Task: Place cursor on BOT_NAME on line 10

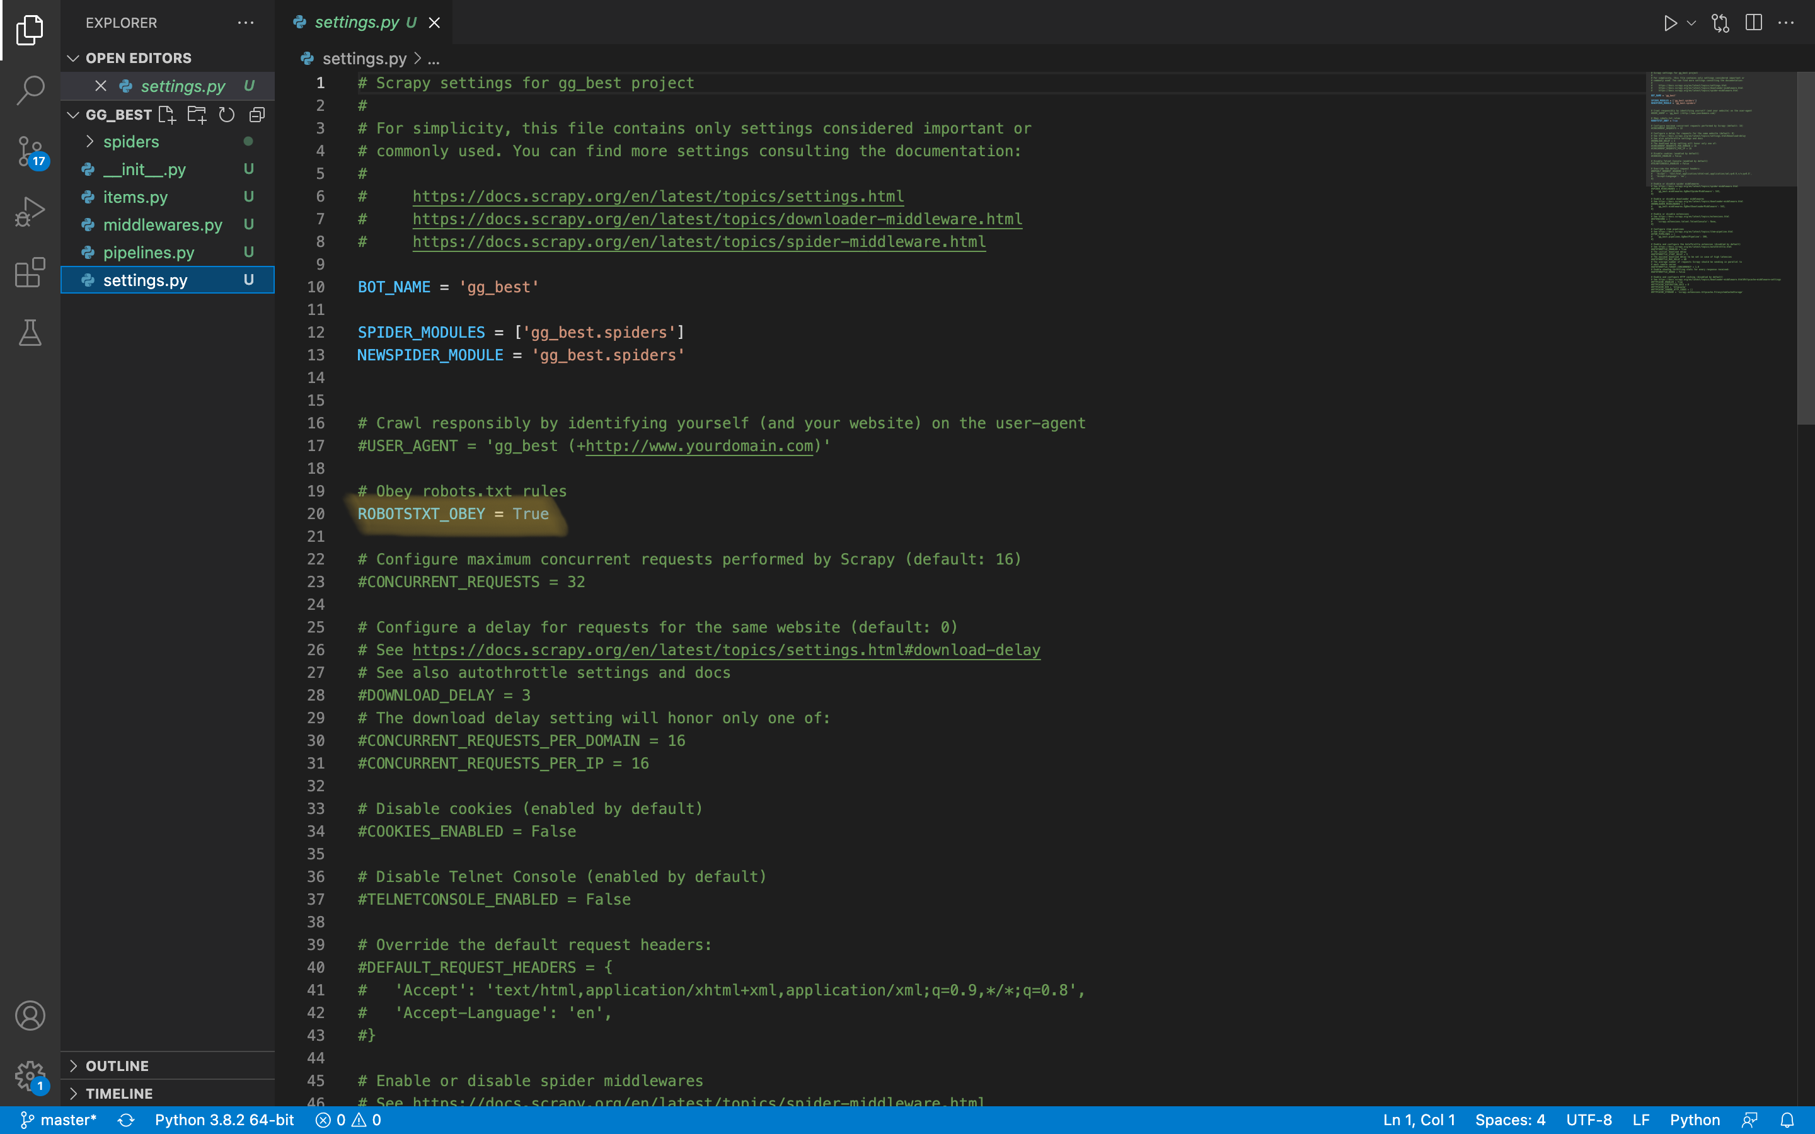Action: [394, 287]
